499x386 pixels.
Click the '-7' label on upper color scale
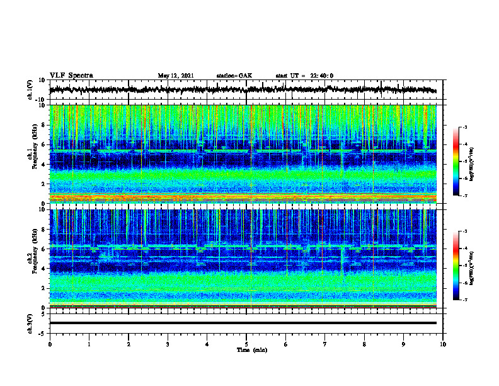coord(464,196)
